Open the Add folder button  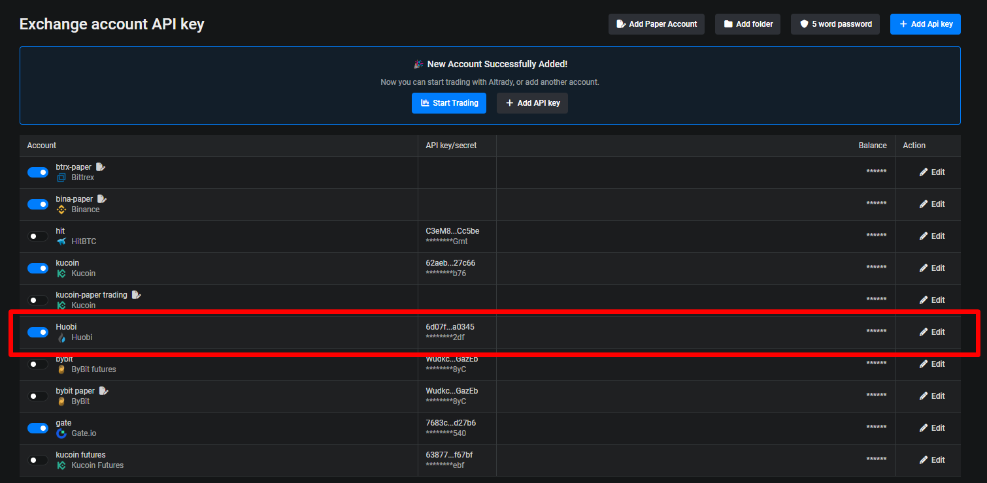point(748,24)
